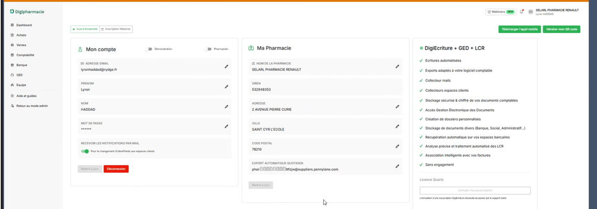The height and width of the screenshot is (209, 597).
Task: Click the pencil for daily automatic export
Action: tap(397, 166)
